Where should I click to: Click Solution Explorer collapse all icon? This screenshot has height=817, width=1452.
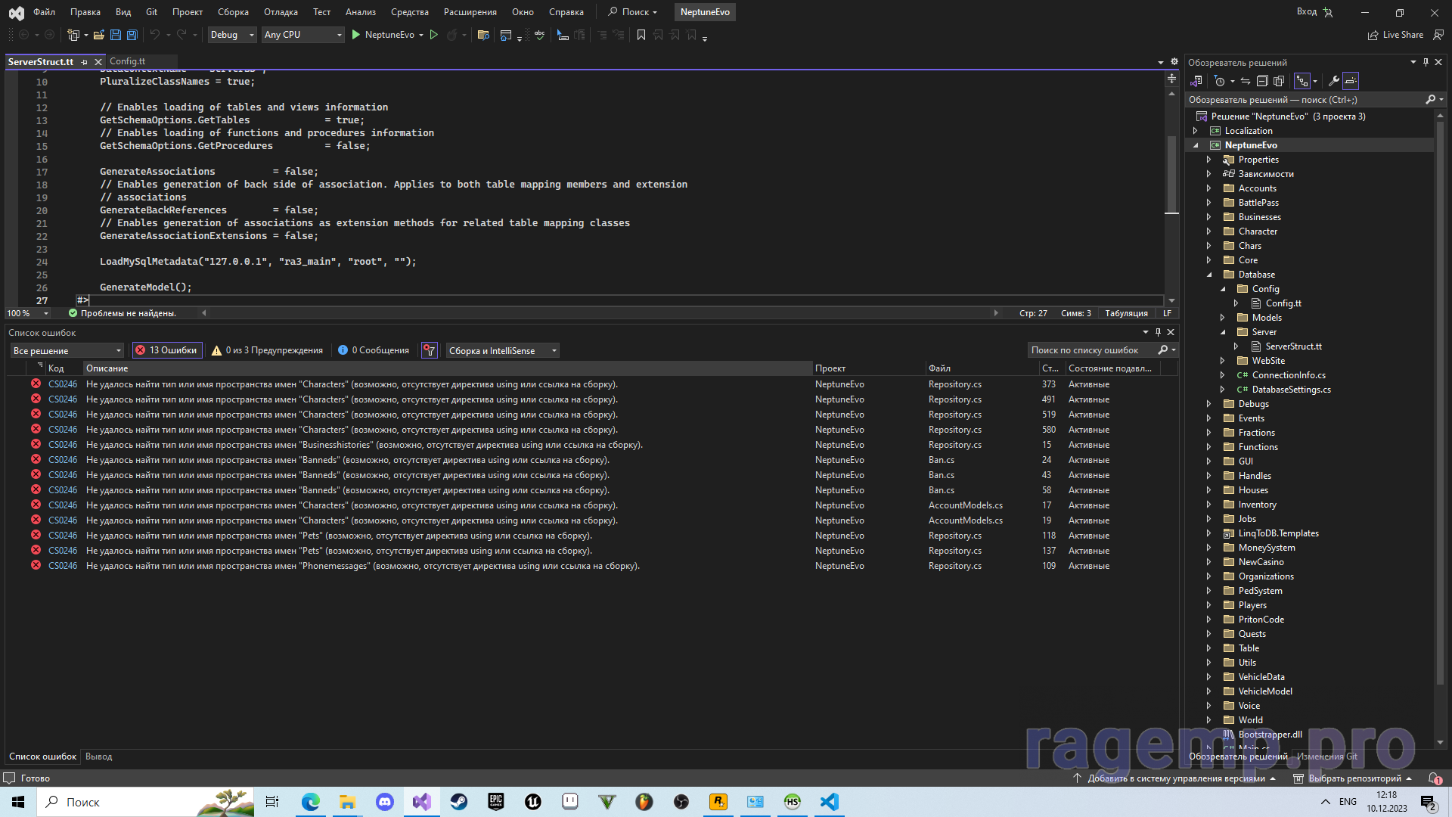1262,81
